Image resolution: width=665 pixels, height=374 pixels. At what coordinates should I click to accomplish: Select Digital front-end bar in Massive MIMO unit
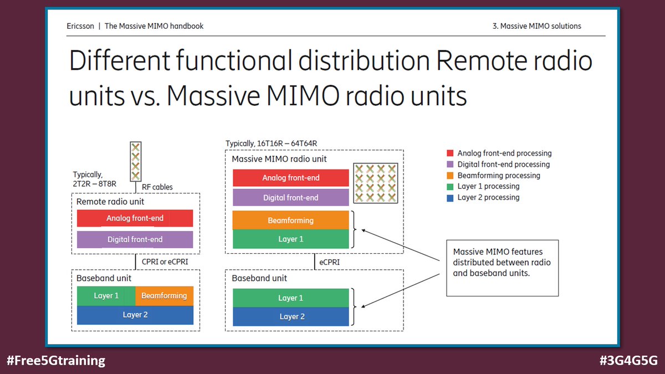pos(291,198)
